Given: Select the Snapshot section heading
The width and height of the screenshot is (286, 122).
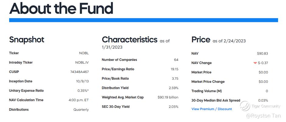Looking at the screenshot, I should click(27, 40).
